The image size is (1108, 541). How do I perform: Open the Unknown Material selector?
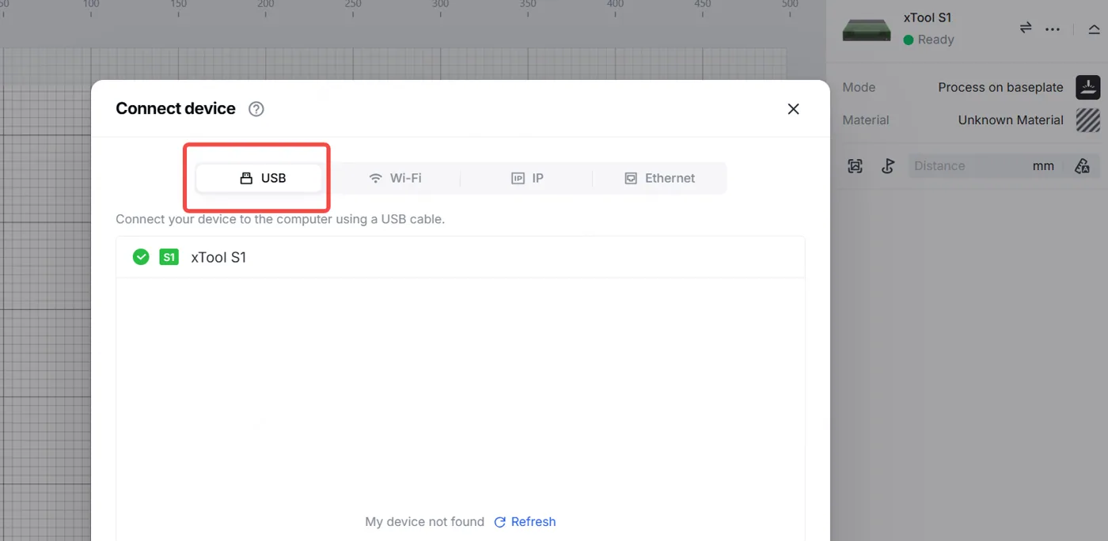pos(1011,120)
